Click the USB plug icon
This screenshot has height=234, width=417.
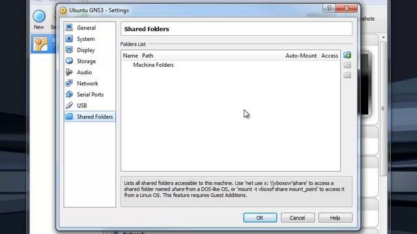pyautogui.click(x=69, y=105)
